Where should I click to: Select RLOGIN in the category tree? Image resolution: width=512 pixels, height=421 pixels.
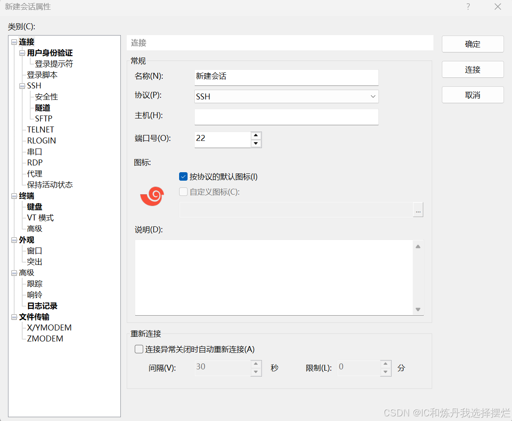[41, 141]
